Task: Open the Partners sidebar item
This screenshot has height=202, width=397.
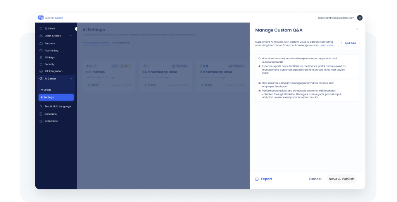Action: 50,43
